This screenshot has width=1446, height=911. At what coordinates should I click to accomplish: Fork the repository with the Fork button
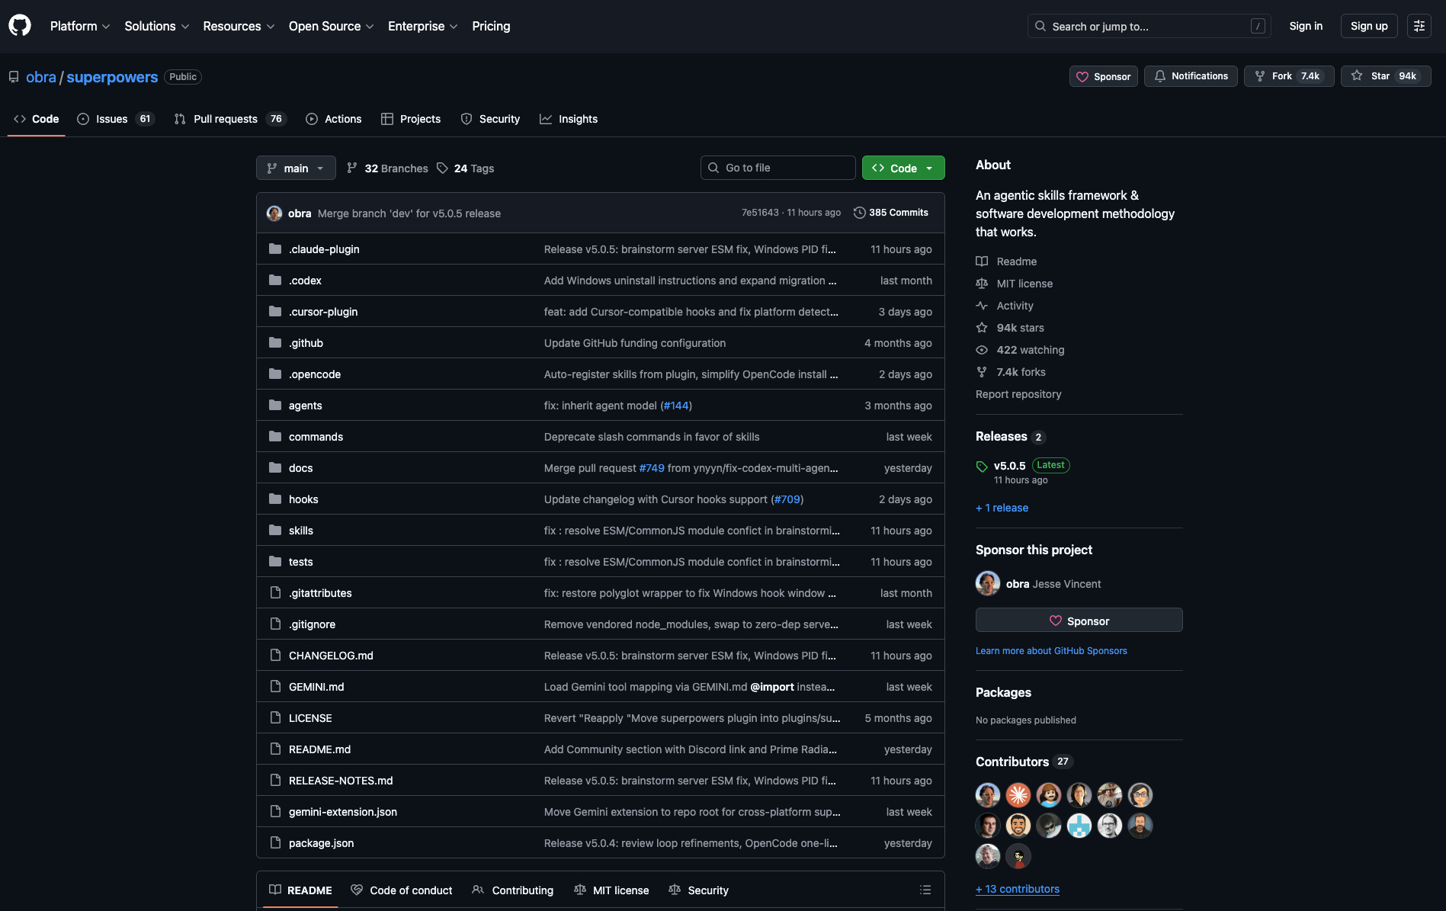point(1289,76)
